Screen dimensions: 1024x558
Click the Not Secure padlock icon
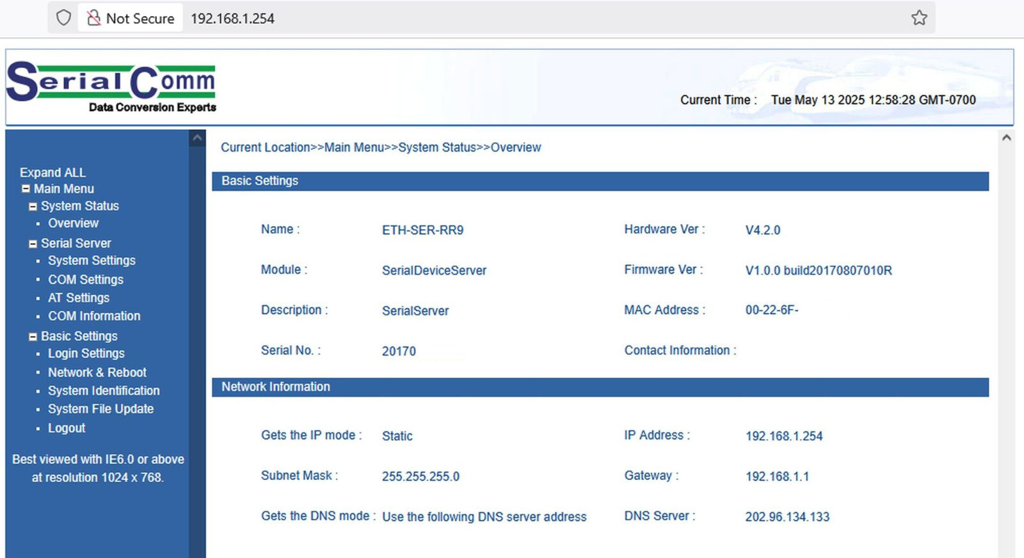94,18
